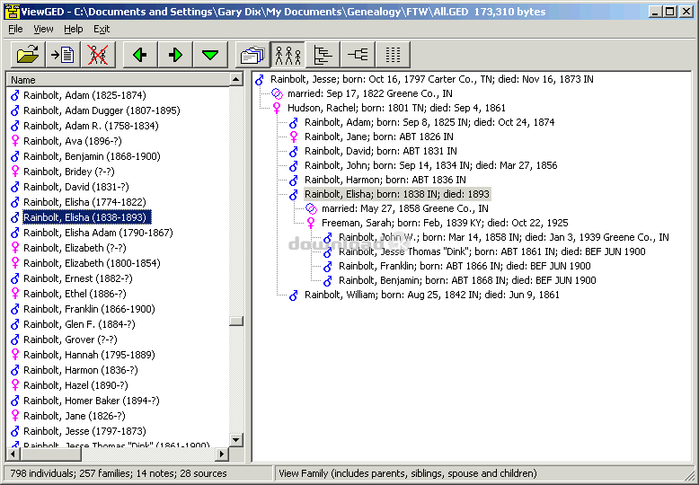This screenshot has width=699, height=485.
Task: Click the crossed-out people toolbar icon
Action: (96, 55)
